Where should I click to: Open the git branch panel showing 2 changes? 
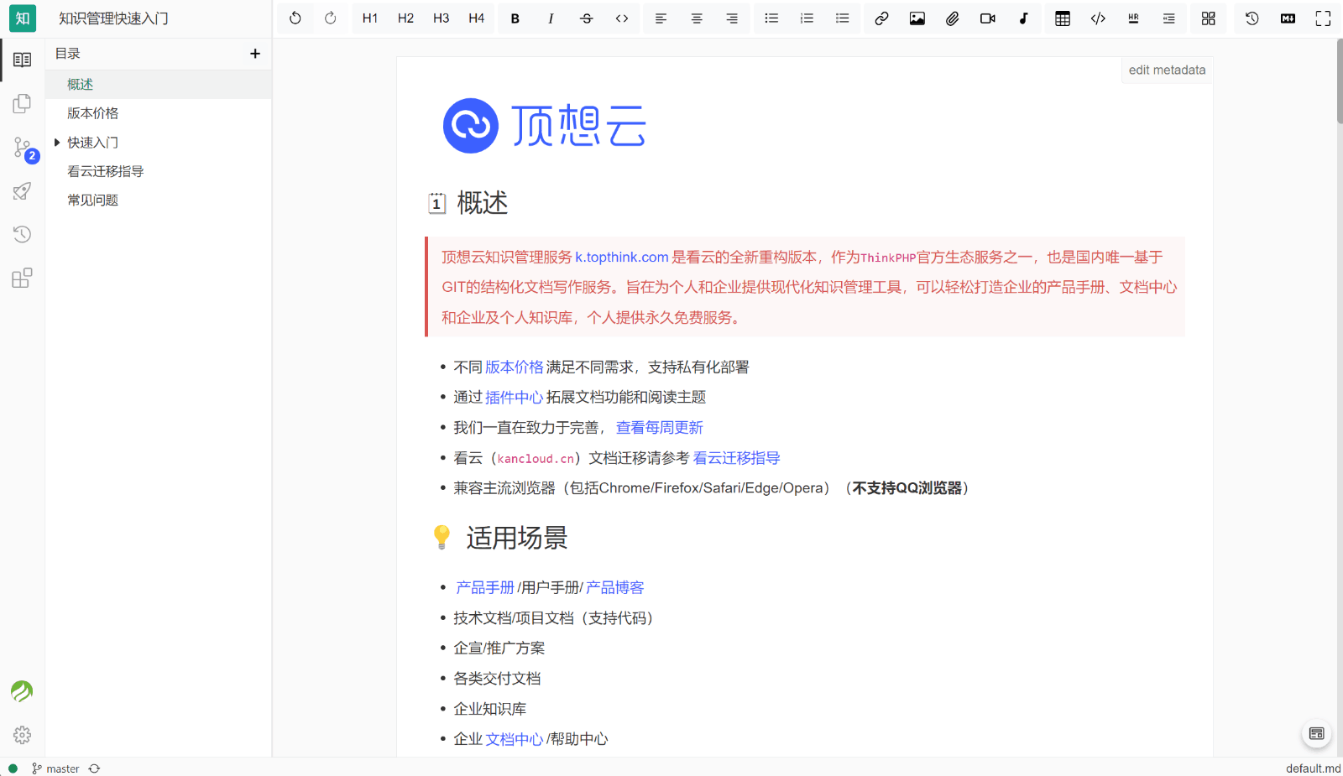[x=22, y=148]
